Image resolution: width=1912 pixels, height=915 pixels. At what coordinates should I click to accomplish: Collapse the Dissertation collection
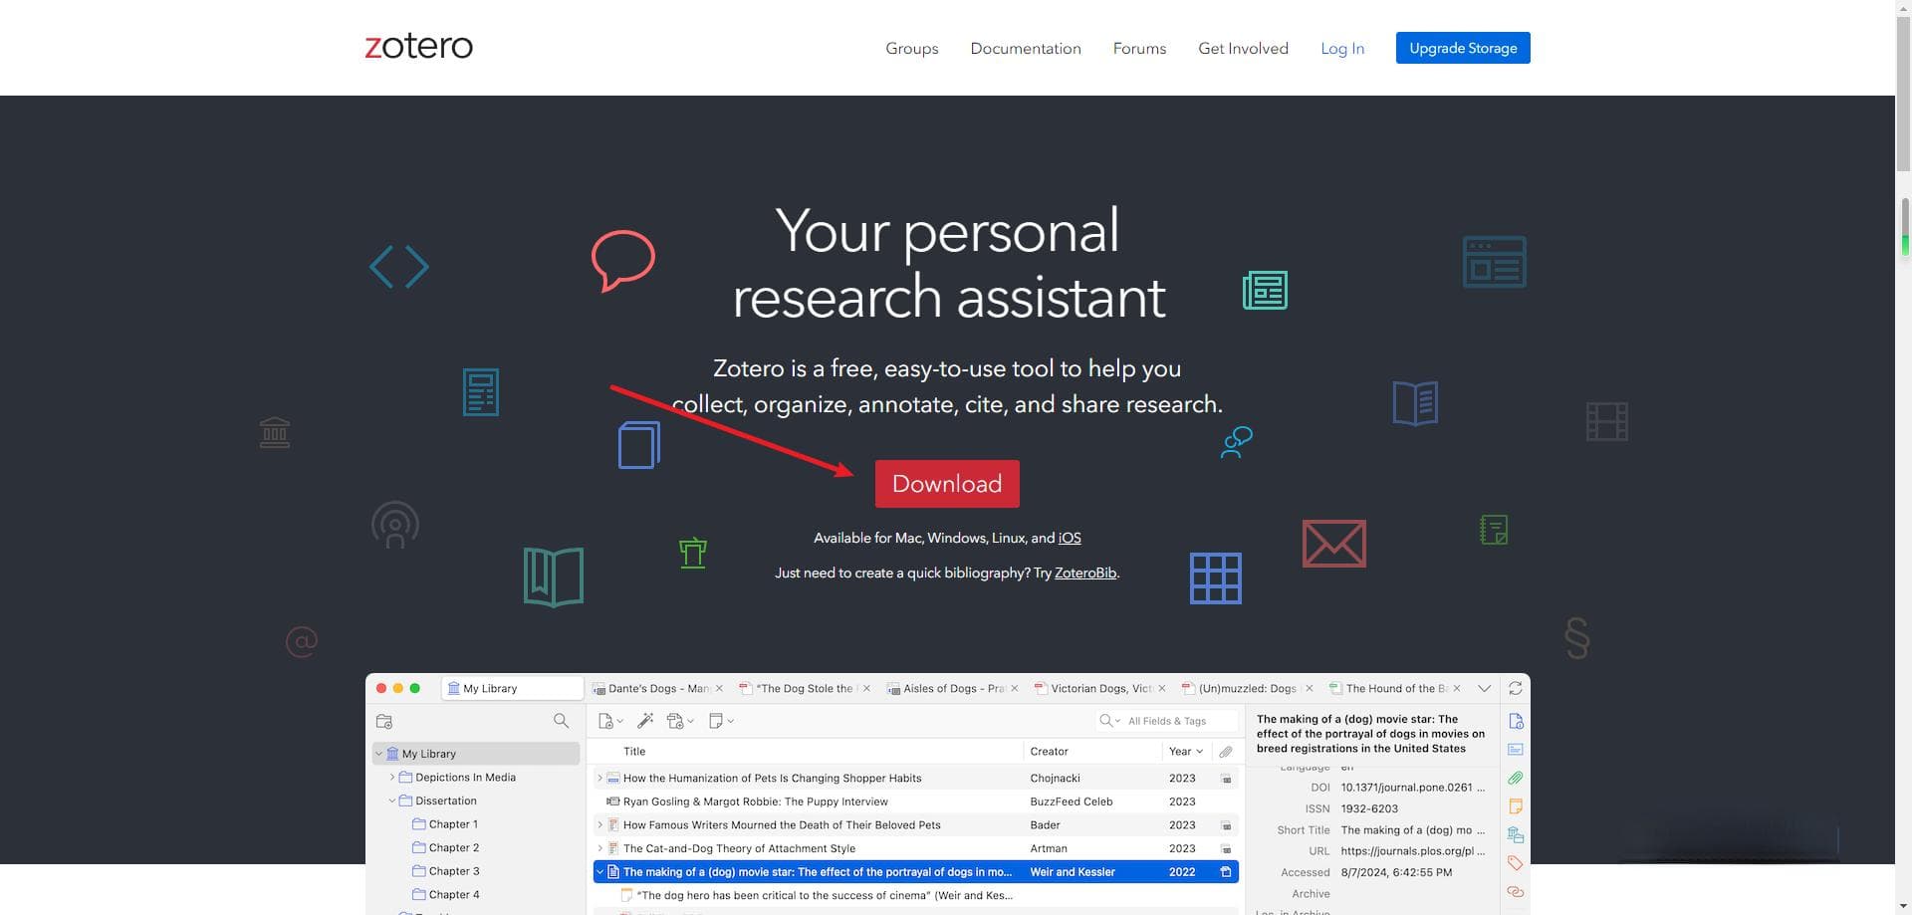tap(392, 801)
